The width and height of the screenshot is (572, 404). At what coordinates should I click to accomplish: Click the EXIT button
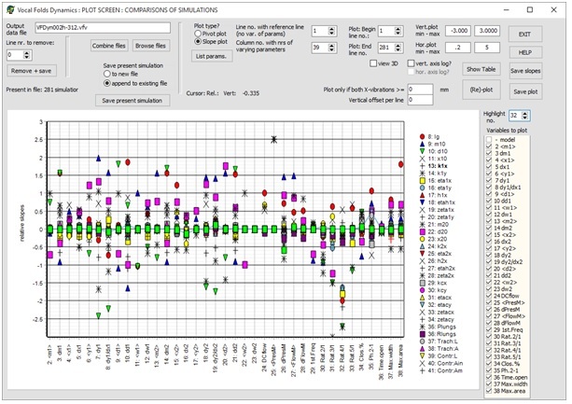click(525, 35)
